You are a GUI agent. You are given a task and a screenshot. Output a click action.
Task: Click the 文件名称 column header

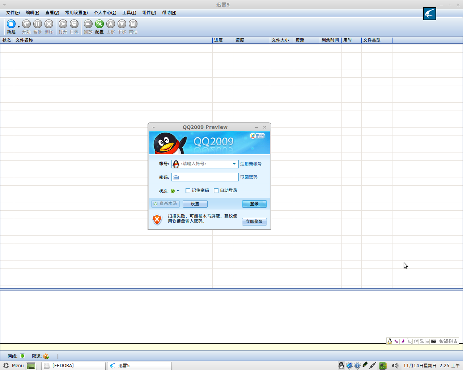click(x=113, y=40)
